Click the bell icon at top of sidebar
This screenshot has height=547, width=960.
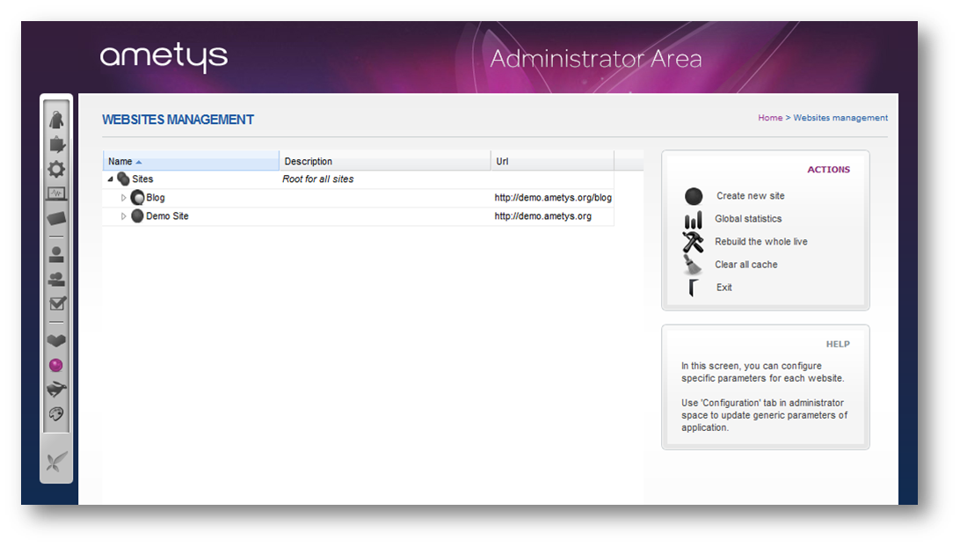(55, 119)
